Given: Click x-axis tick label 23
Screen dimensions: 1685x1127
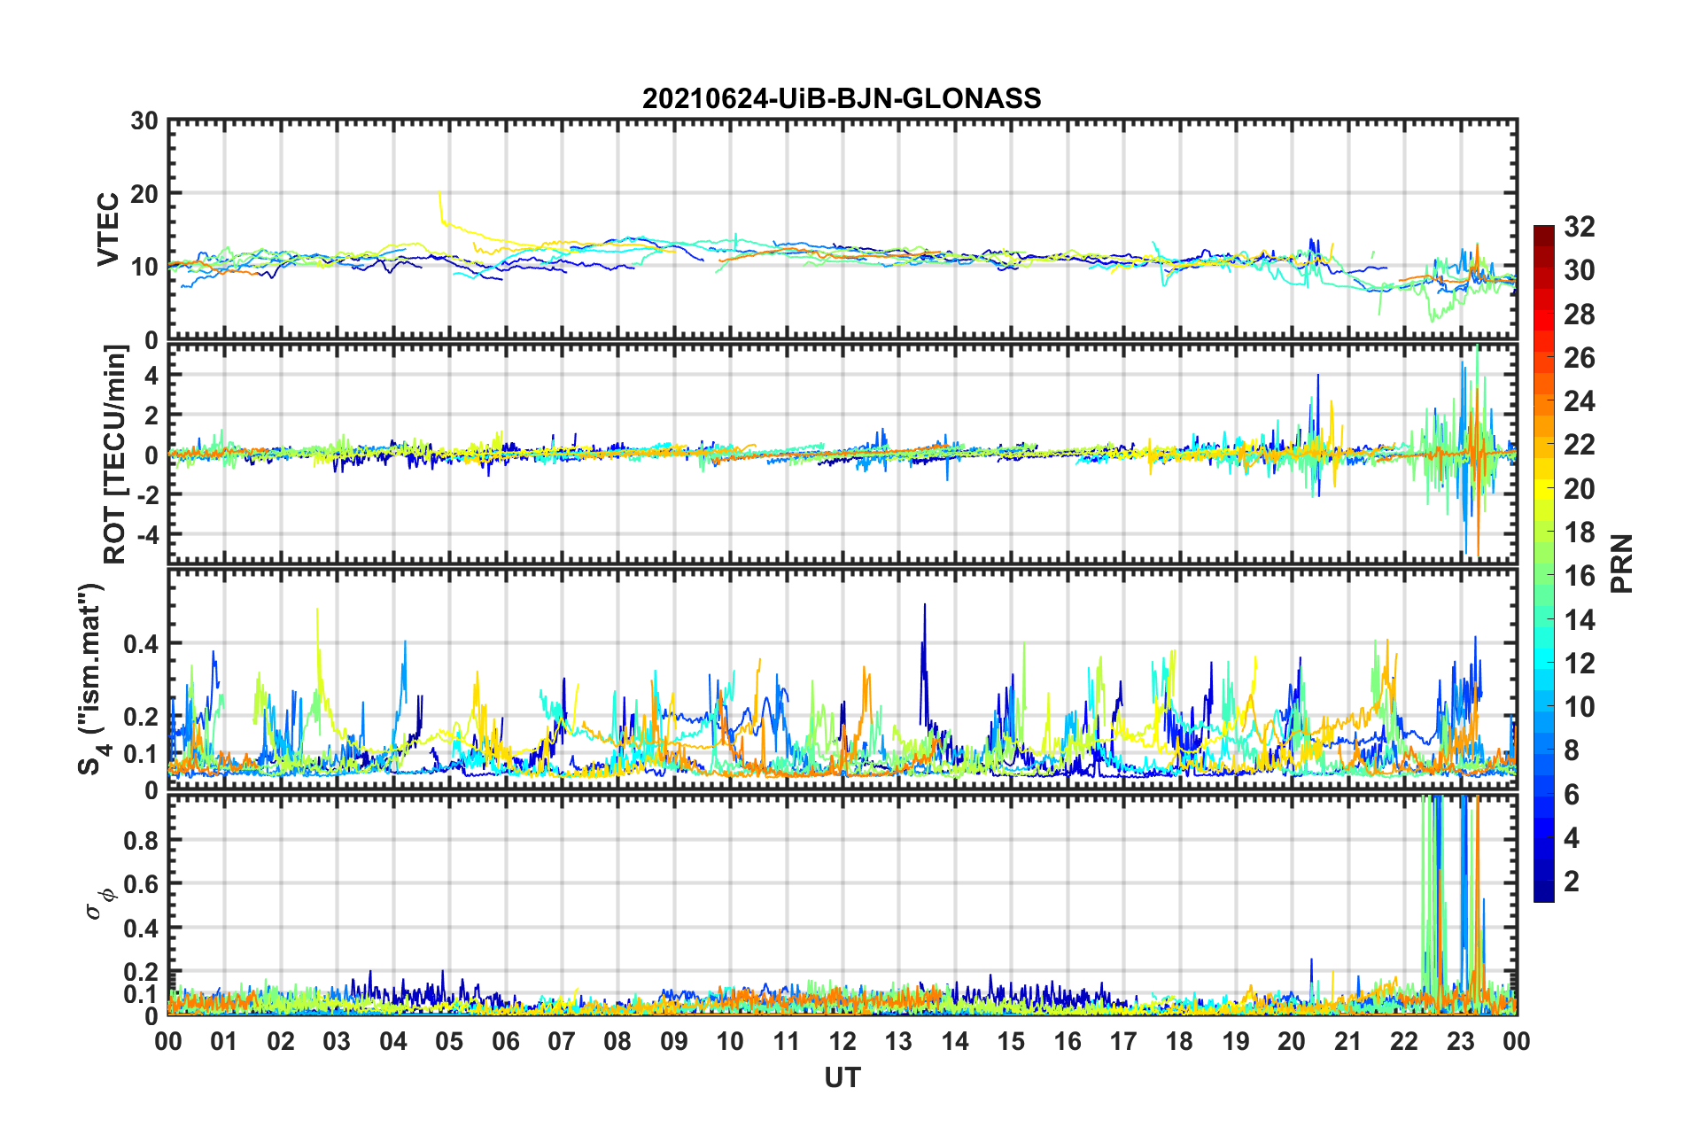Looking at the screenshot, I should pos(1461,1041).
